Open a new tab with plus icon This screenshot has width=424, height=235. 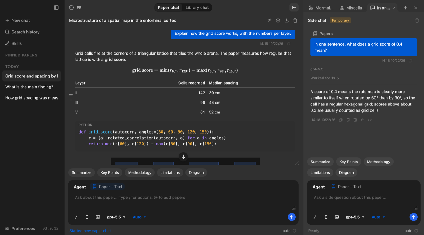(x=405, y=8)
